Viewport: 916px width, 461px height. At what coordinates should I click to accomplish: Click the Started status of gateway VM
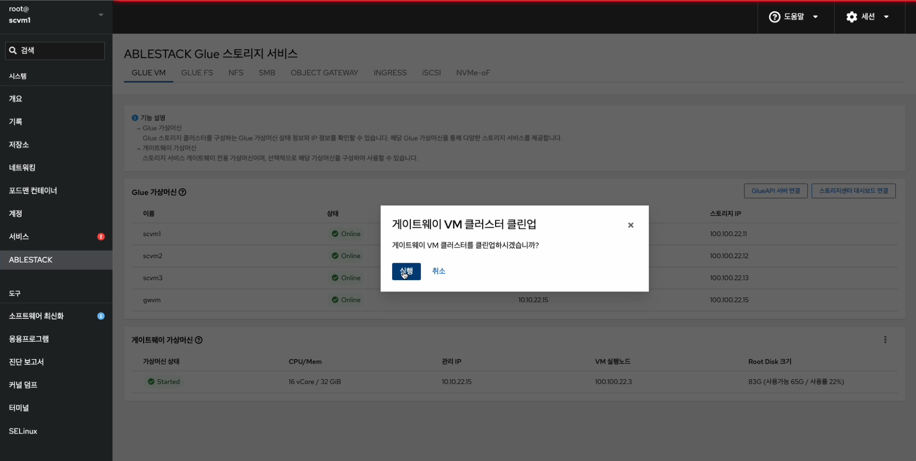click(x=164, y=382)
